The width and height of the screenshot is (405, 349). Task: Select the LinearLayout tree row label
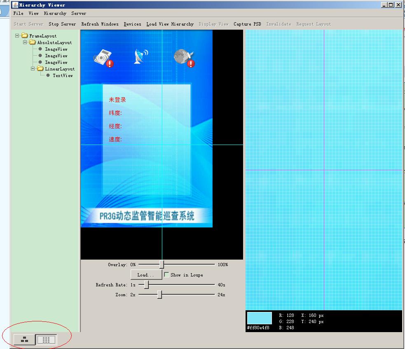60,69
